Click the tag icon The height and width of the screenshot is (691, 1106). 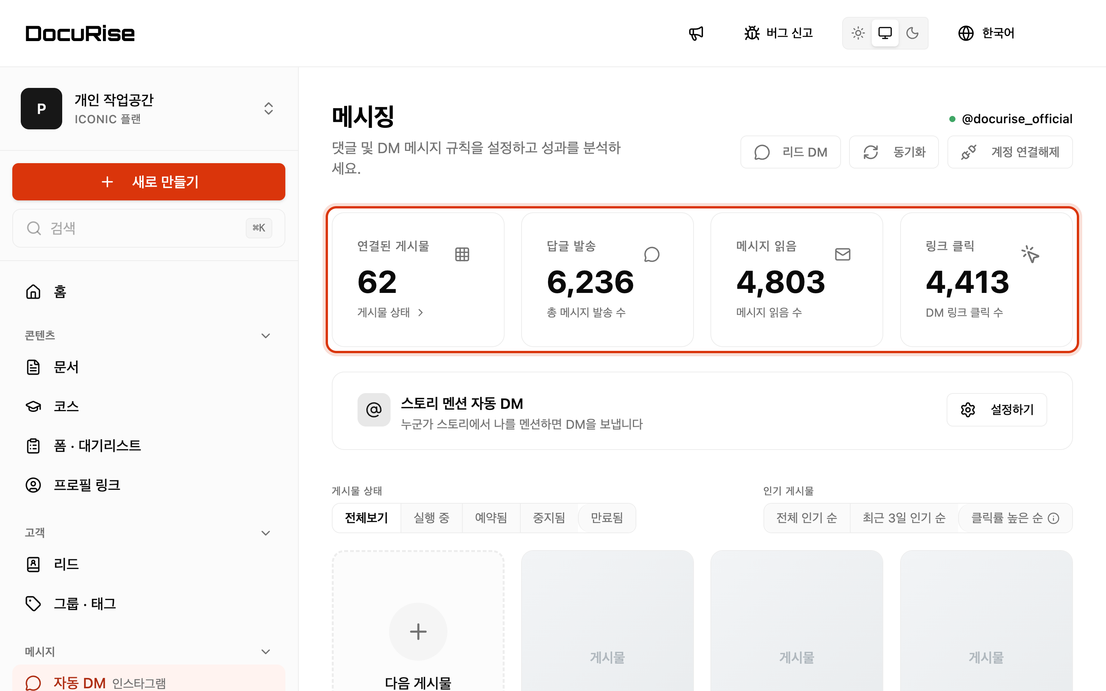click(33, 604)
